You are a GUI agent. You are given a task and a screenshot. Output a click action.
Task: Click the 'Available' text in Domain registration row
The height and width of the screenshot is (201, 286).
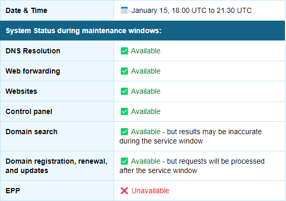point(146,161)
